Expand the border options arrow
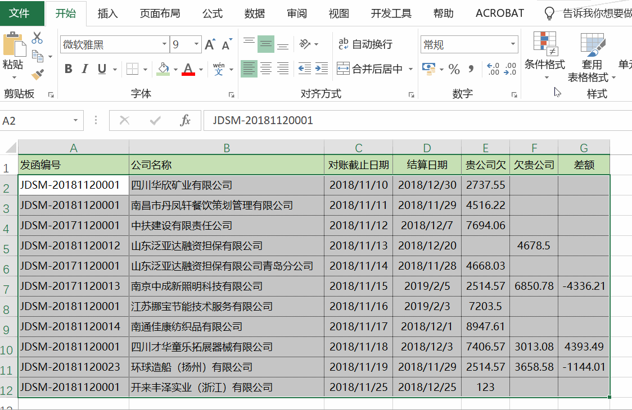 point(145,69)
